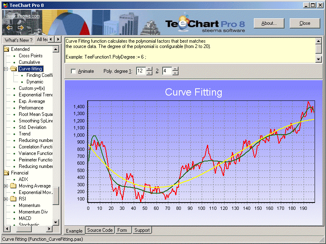
Task: Select Perimeter Function in the tree
Action: [35, 160]
